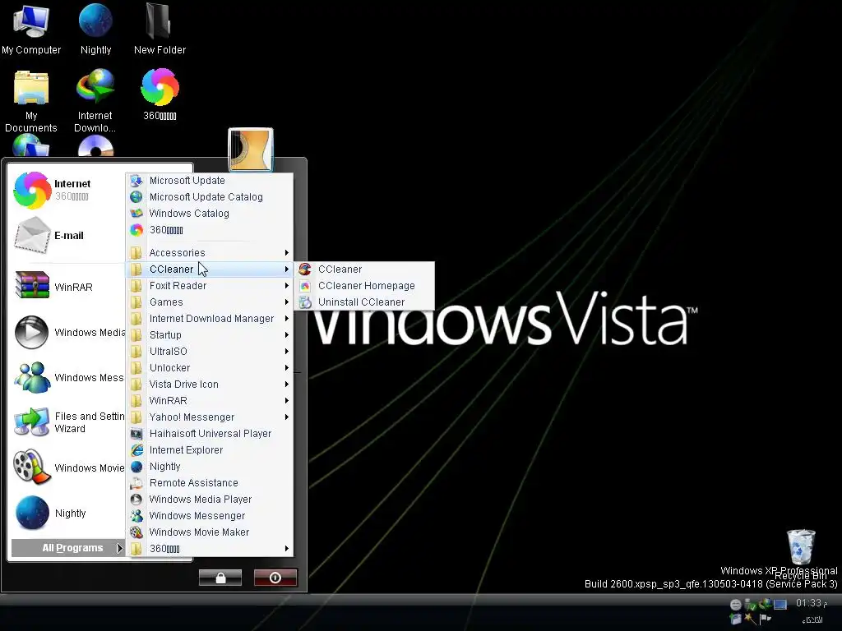Expand Foxit Reader submenu
Image resolution: width=842 pixels, height=631 pixels.
point(210,286)
